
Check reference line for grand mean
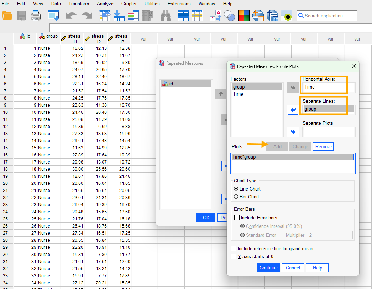tap(234, 248)
